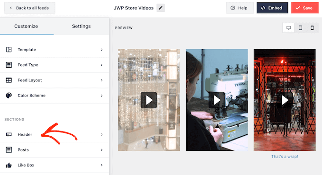Viewport: 322px width, 175px height.
Task: Click the Color Scheme palette icon
Action: click(x=9, y=96)
